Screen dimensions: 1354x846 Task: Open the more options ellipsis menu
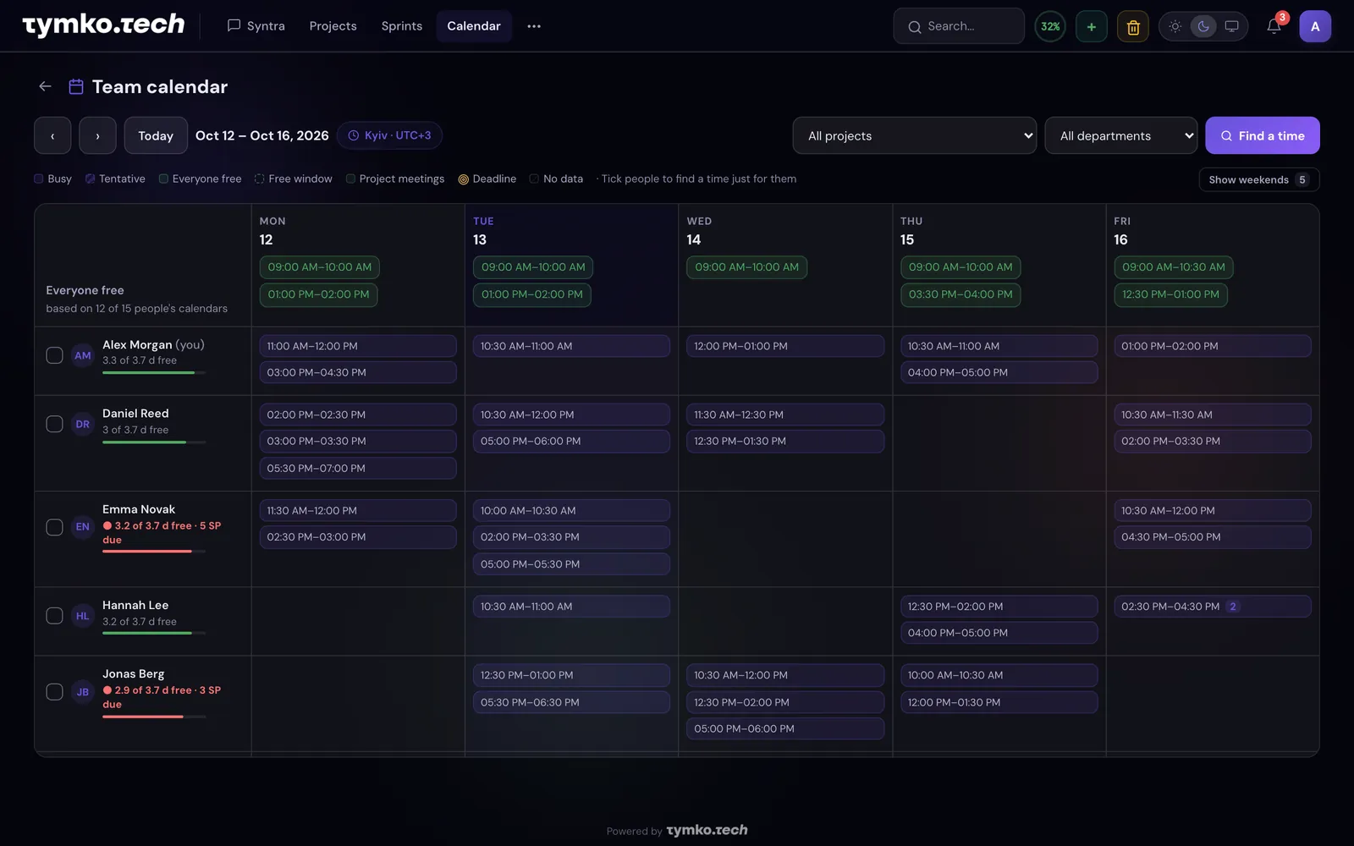pyautogui.click(x=534, y=26)
